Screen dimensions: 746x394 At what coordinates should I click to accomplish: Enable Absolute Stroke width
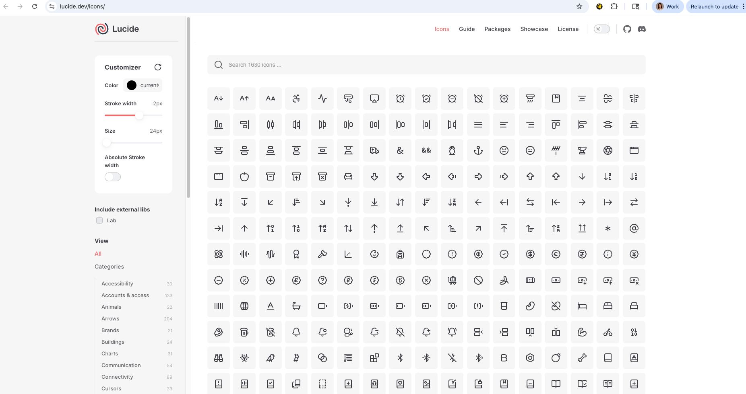(113, 177)
